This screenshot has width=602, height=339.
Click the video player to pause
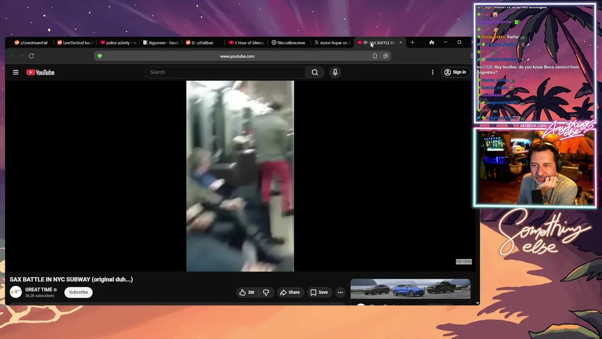click(240, 176)
